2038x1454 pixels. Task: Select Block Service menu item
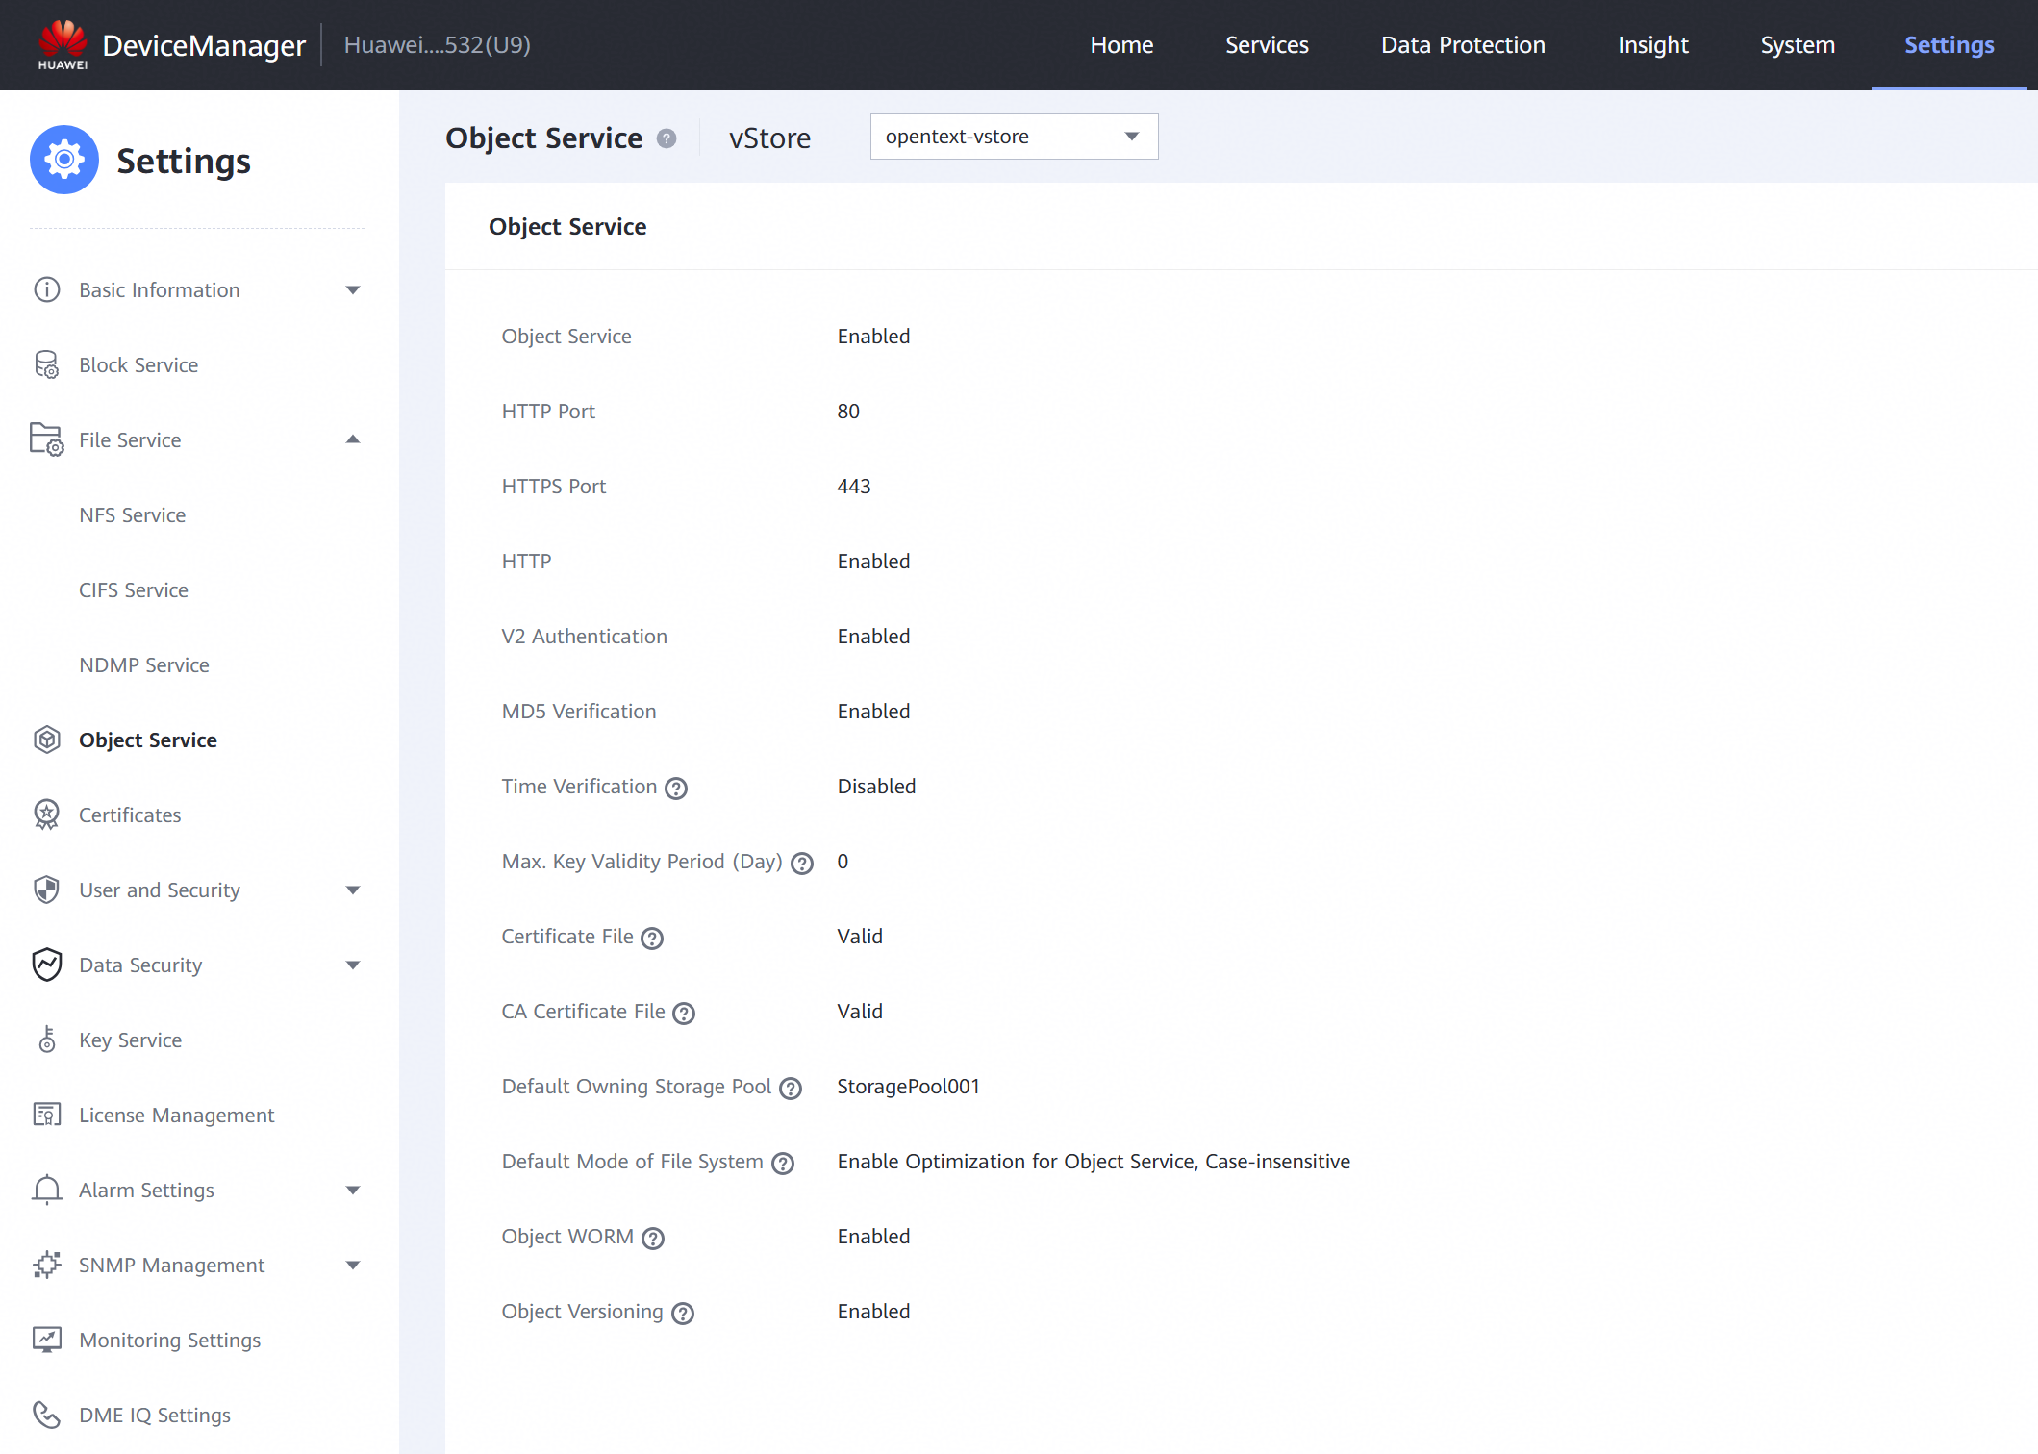pyautogui.click(x=138, y=364)
